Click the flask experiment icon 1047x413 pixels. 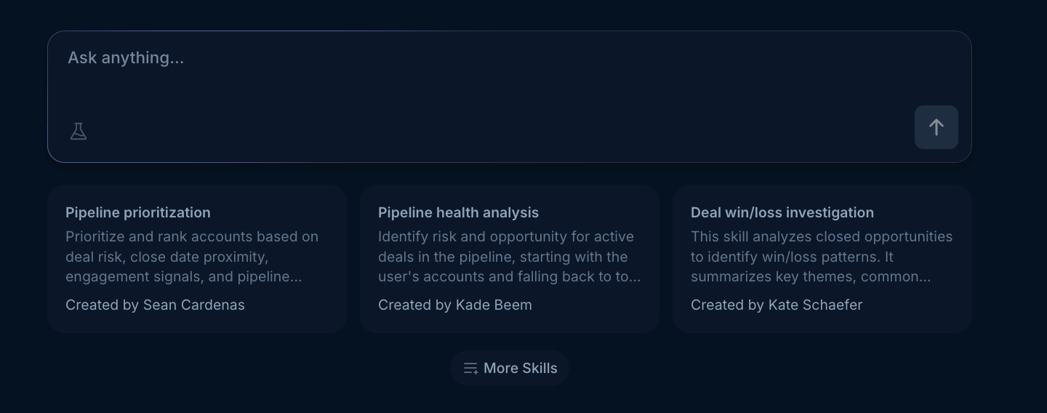(x=79, y=132)
